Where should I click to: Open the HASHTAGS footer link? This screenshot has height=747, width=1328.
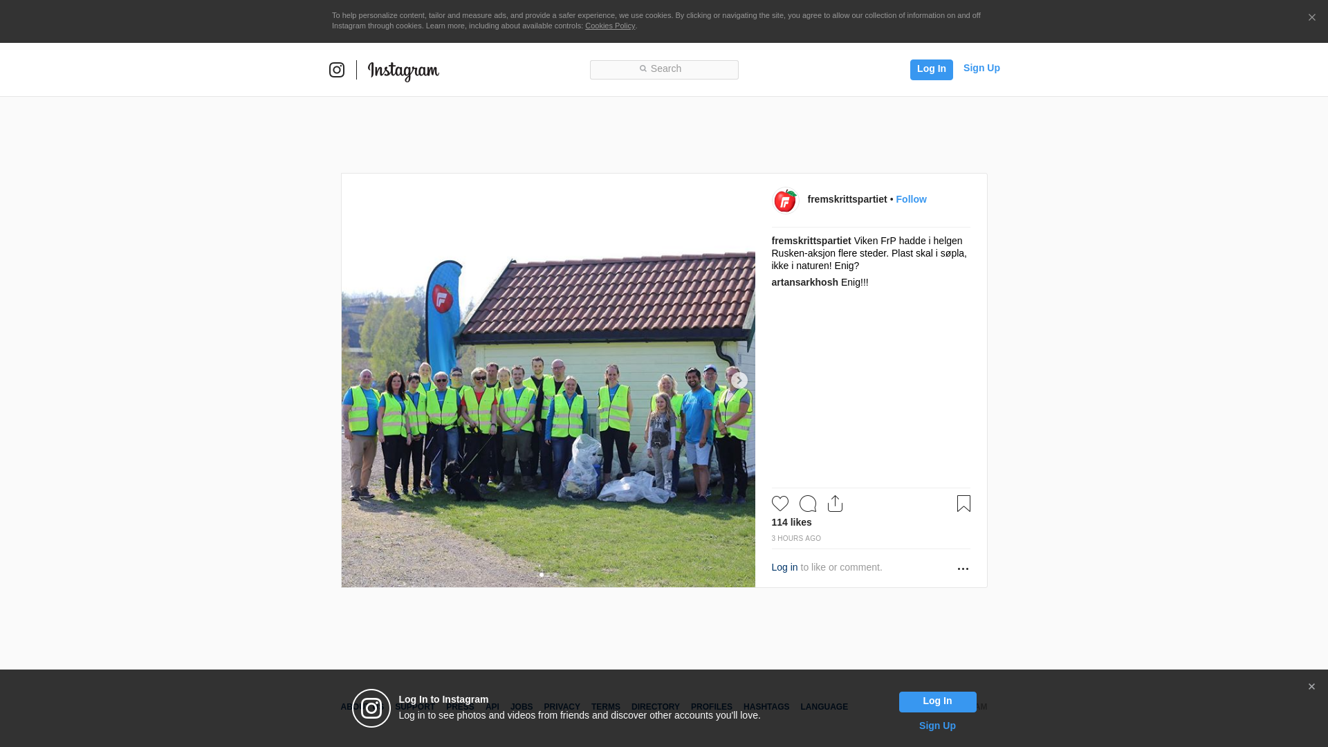click(x=766, y=707)
